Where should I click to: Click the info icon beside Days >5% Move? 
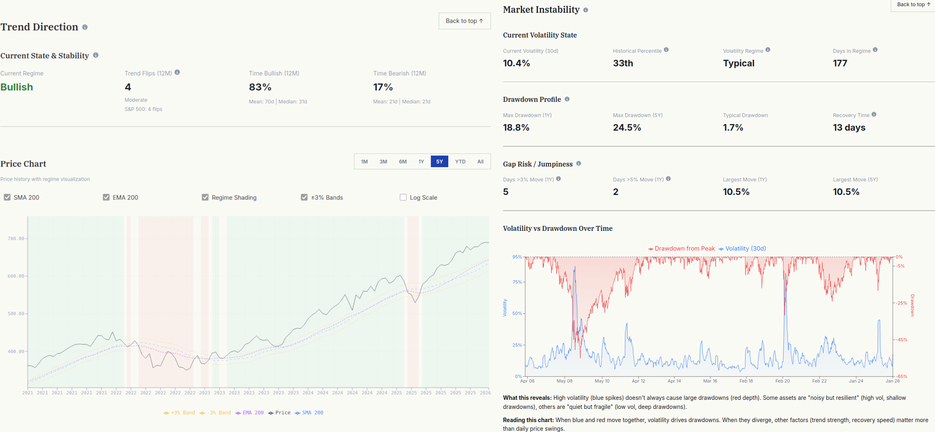click(669, 178)
